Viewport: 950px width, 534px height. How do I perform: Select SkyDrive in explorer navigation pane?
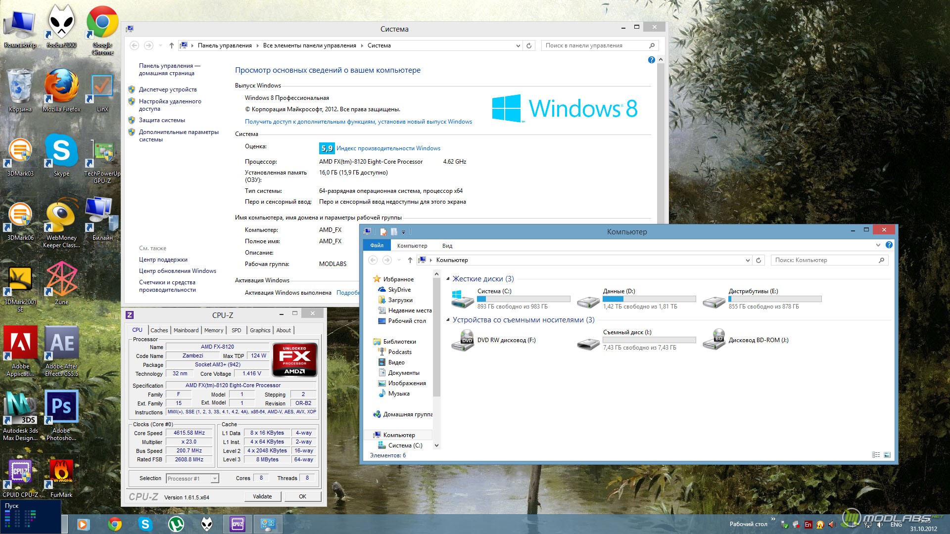(399, 290)
